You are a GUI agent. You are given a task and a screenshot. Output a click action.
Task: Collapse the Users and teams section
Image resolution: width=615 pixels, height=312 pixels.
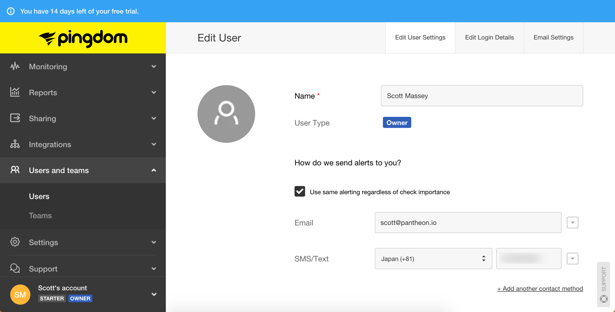pos(153,170)
